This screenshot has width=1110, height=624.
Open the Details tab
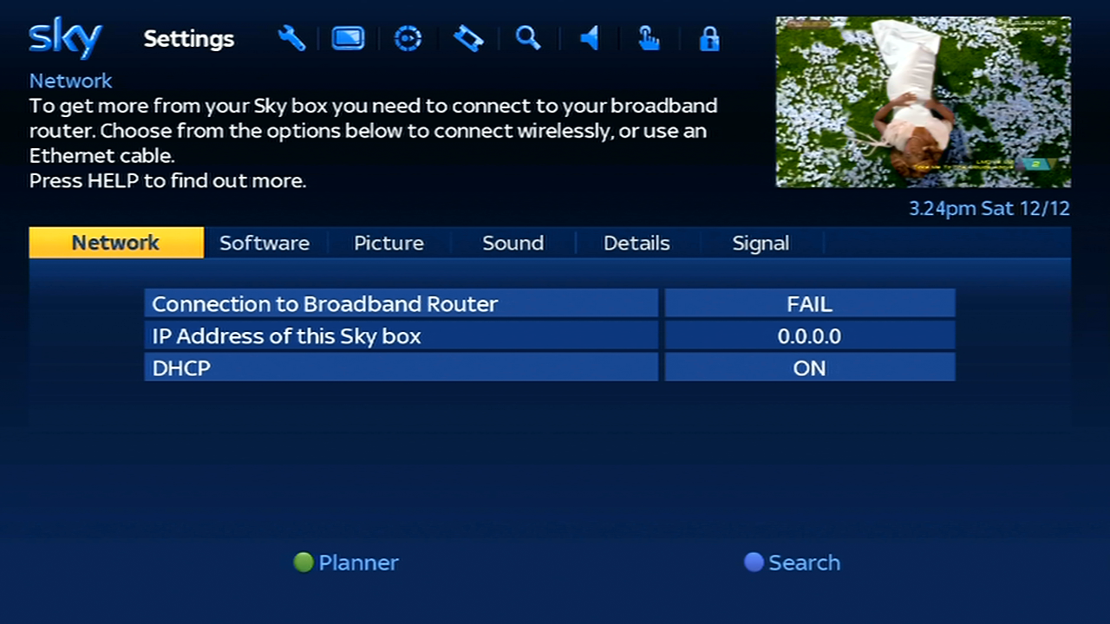tap(637, 243)
